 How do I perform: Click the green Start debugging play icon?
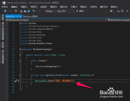tap(77, 11)
